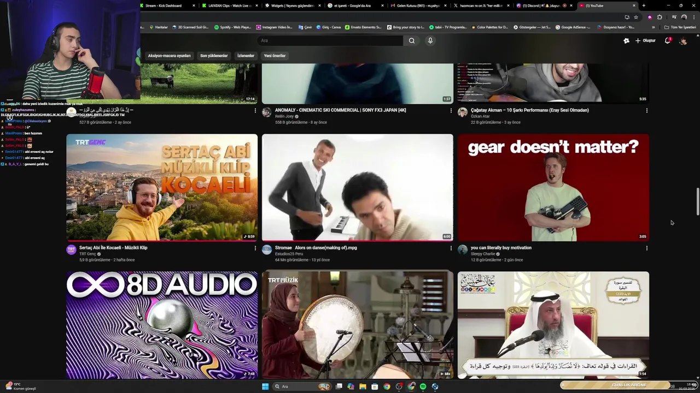This screenshot has height=393, width=700.
Task: Open File Explorer from taskbar
Action: pyautogui.click(x=363, y=386)
